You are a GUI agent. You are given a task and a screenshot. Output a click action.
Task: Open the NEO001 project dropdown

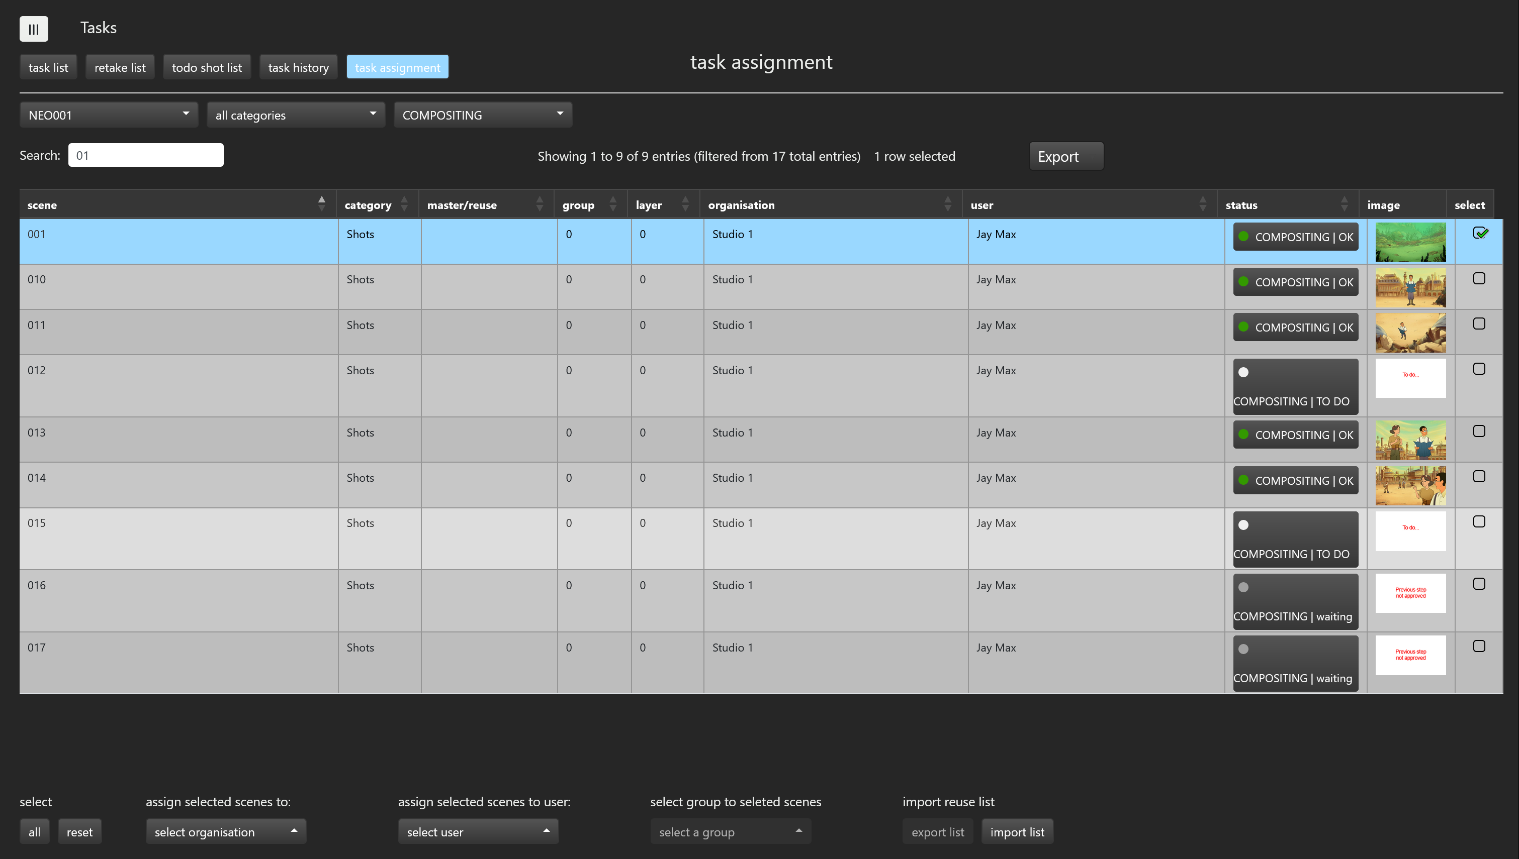click(x=109, y=115)
